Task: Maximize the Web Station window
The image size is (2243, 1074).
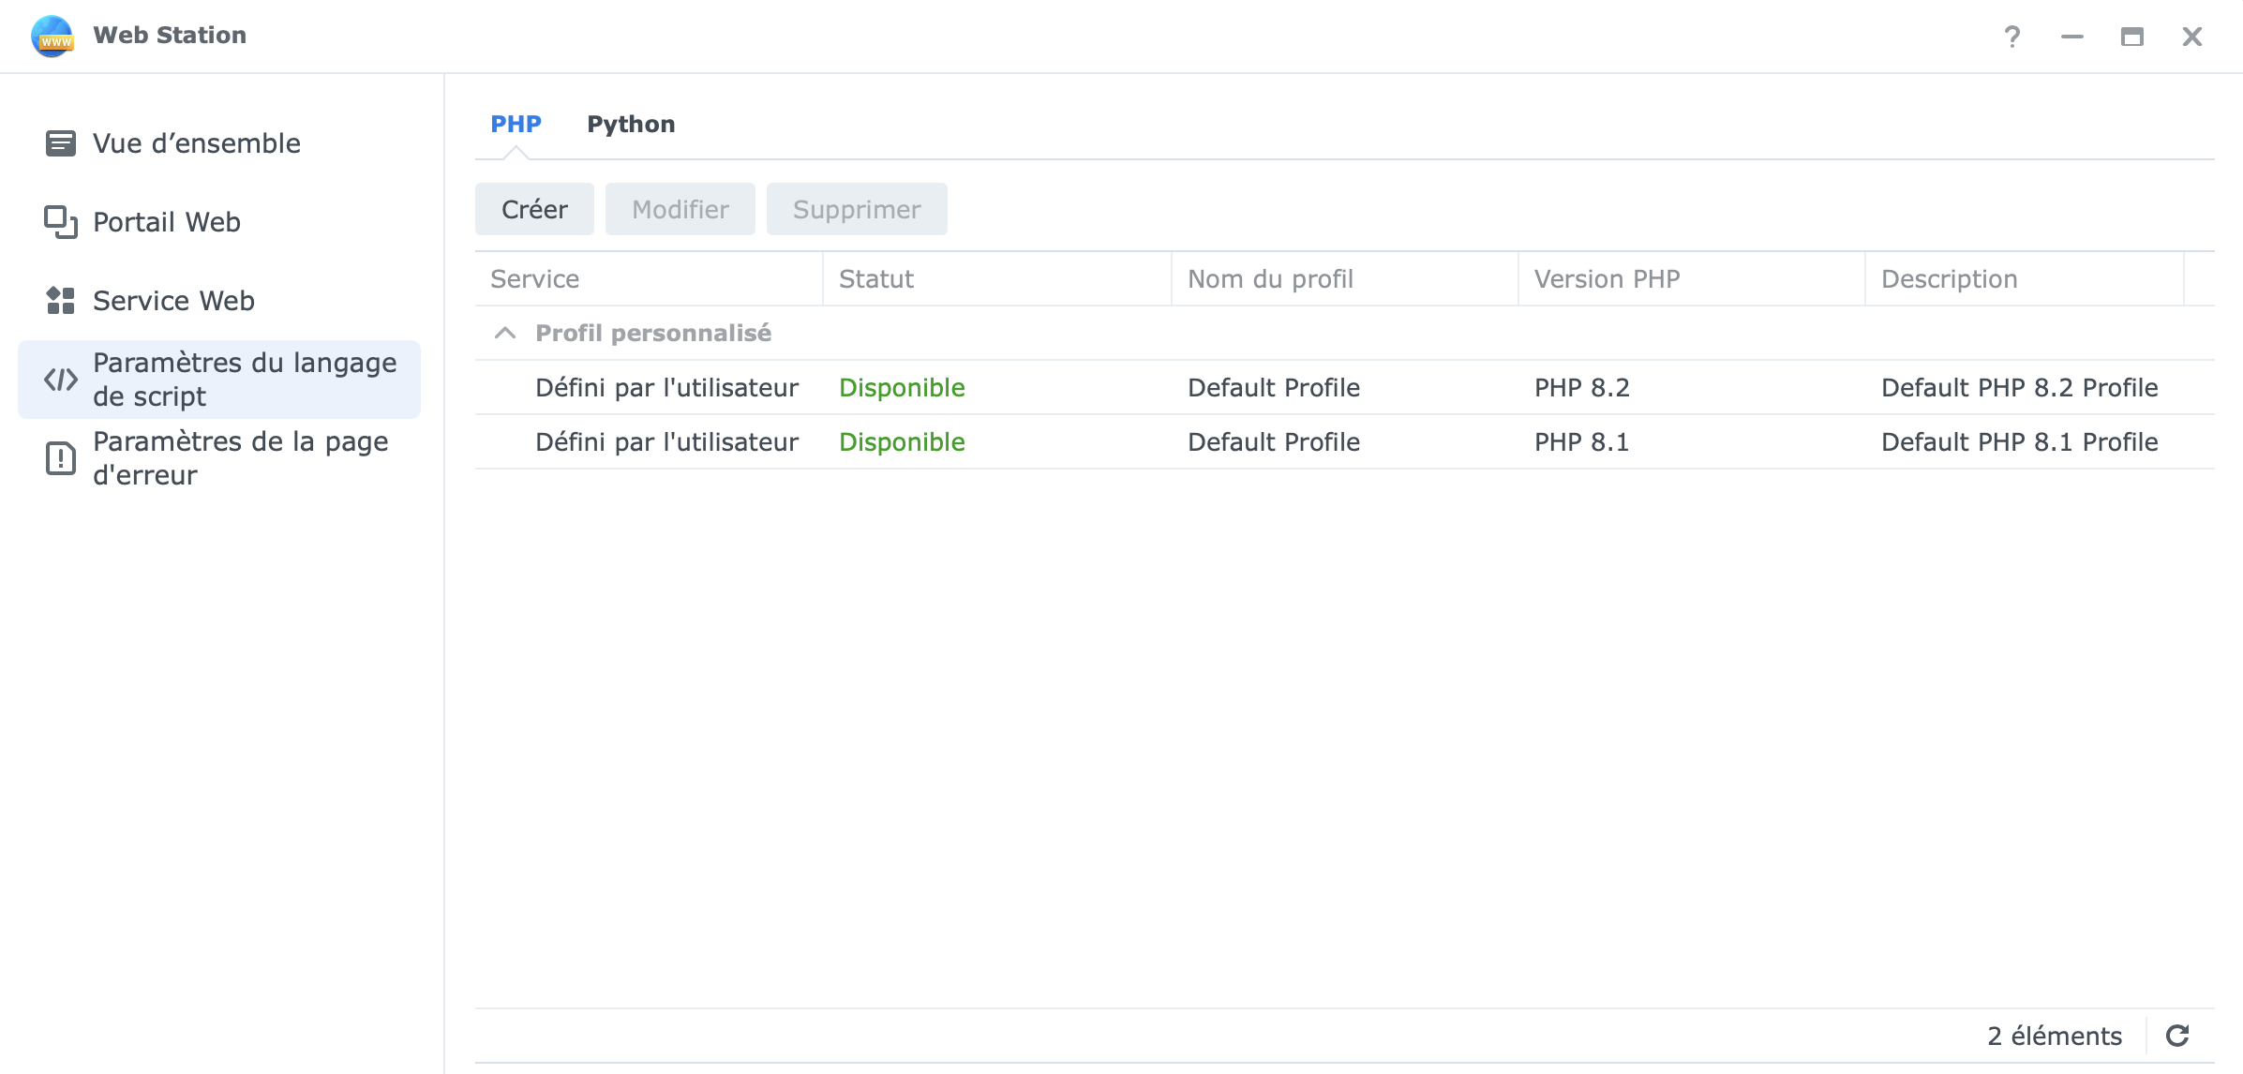Action: coord(2131,37)
